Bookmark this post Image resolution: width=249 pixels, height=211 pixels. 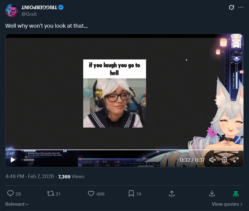click(x=131, y=194)
